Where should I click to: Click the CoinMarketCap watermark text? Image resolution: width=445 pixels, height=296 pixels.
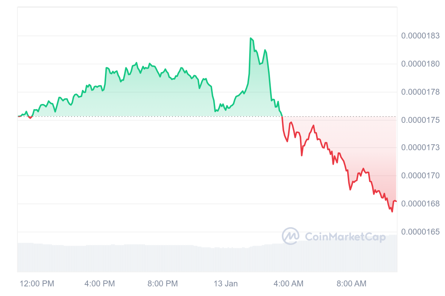point(345,236)
